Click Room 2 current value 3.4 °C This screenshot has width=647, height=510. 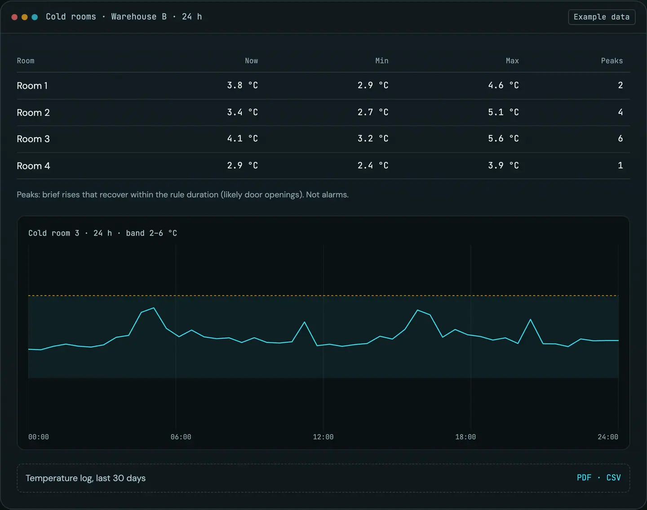click(x=243, y=112)
